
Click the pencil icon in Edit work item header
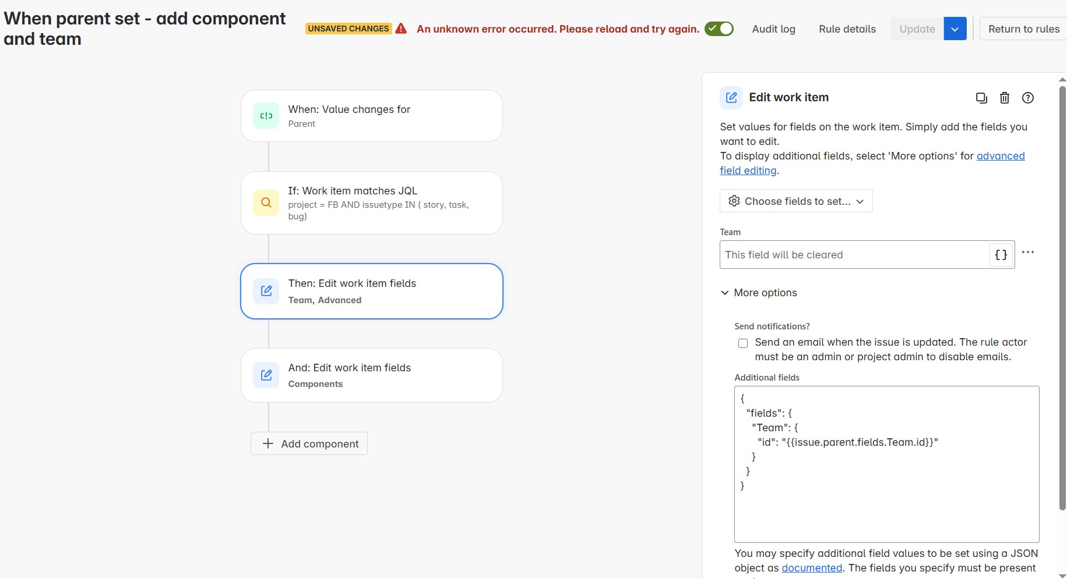(731, 98)
